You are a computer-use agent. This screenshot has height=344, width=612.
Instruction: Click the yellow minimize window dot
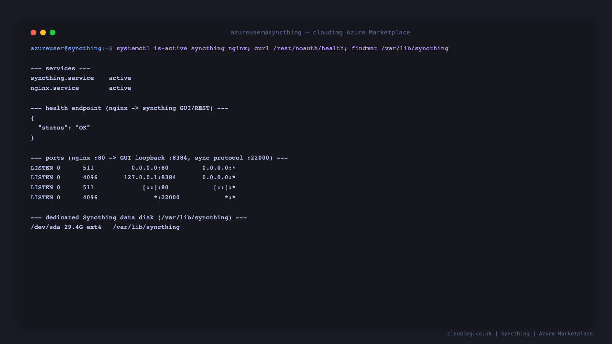43,32
